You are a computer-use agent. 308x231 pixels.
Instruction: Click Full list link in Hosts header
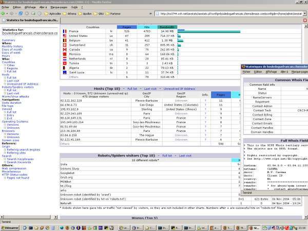click(x=132, y=89)
